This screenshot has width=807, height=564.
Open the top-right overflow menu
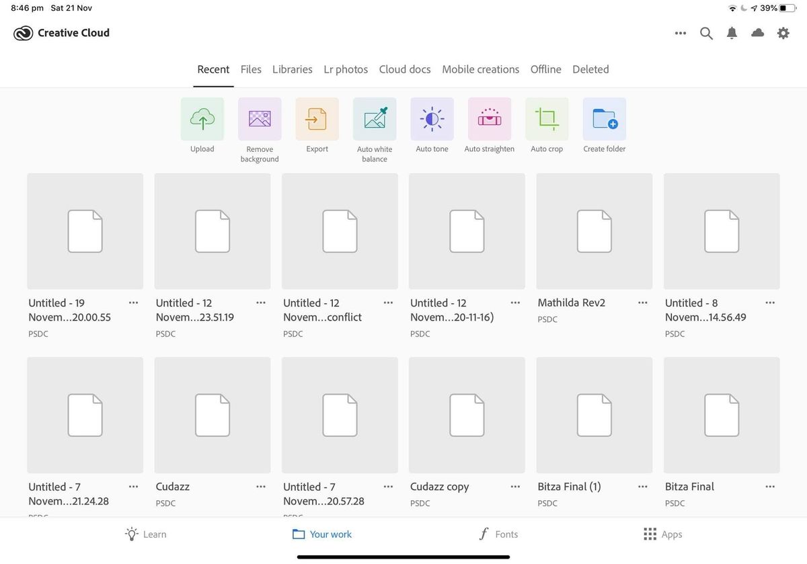680,32
